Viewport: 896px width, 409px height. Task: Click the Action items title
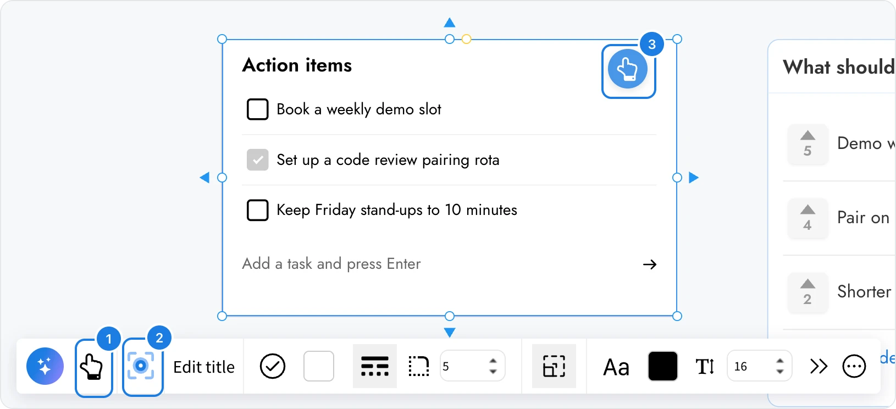point(297,65)
